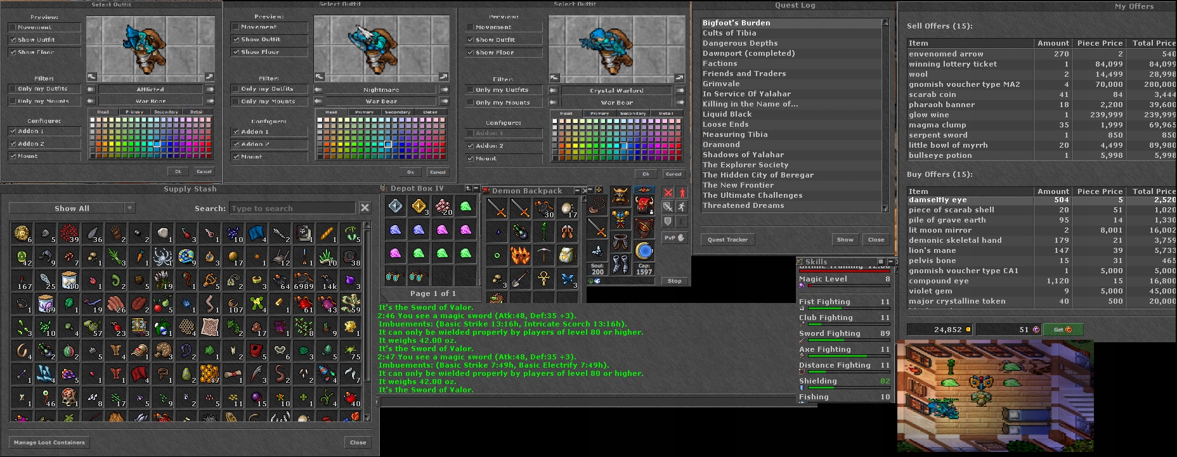Click the golden horned helmet equipment slot
The image size is (1177, 457).
click(620, 197)
